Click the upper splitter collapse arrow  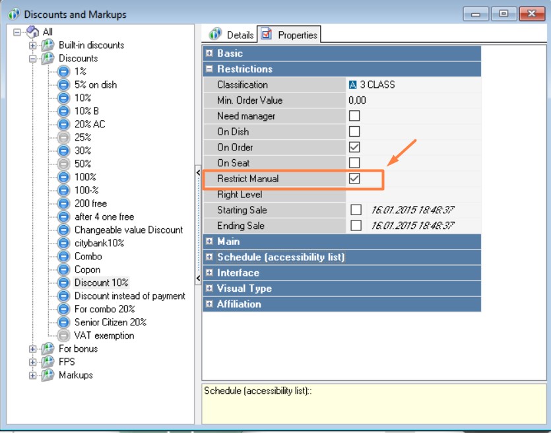pyautogui.click(x=198, y=172)
